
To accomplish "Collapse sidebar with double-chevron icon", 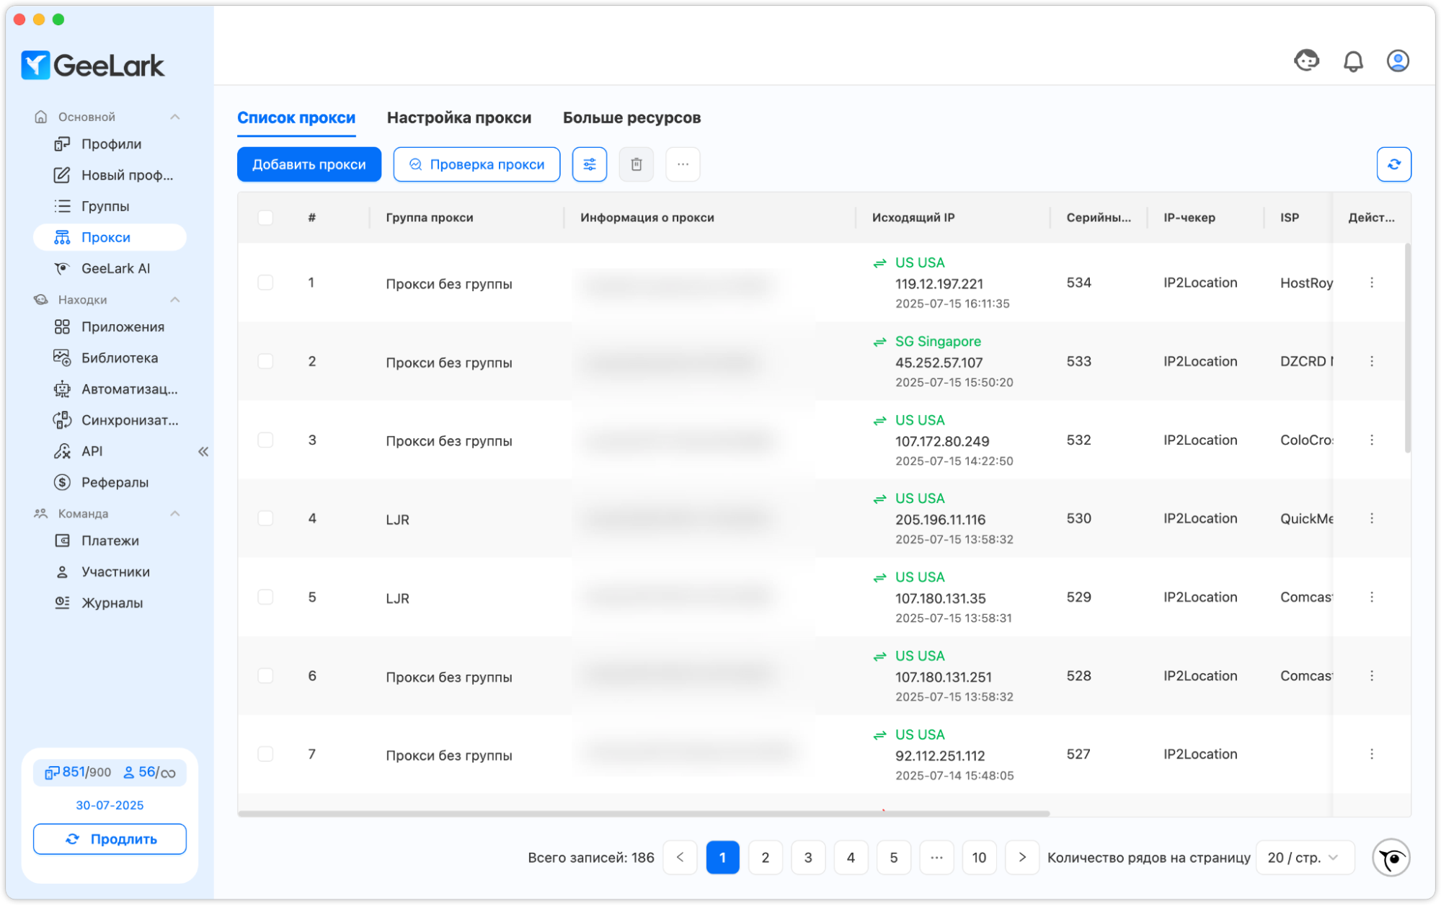I will [203, 451].
